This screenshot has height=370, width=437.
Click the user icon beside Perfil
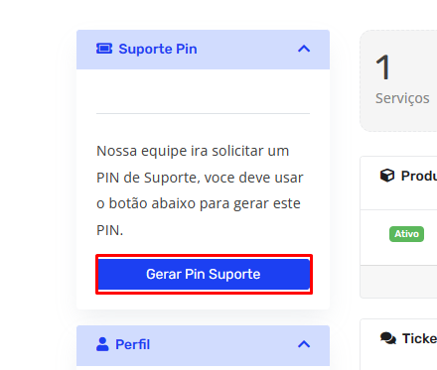(102, 344)
